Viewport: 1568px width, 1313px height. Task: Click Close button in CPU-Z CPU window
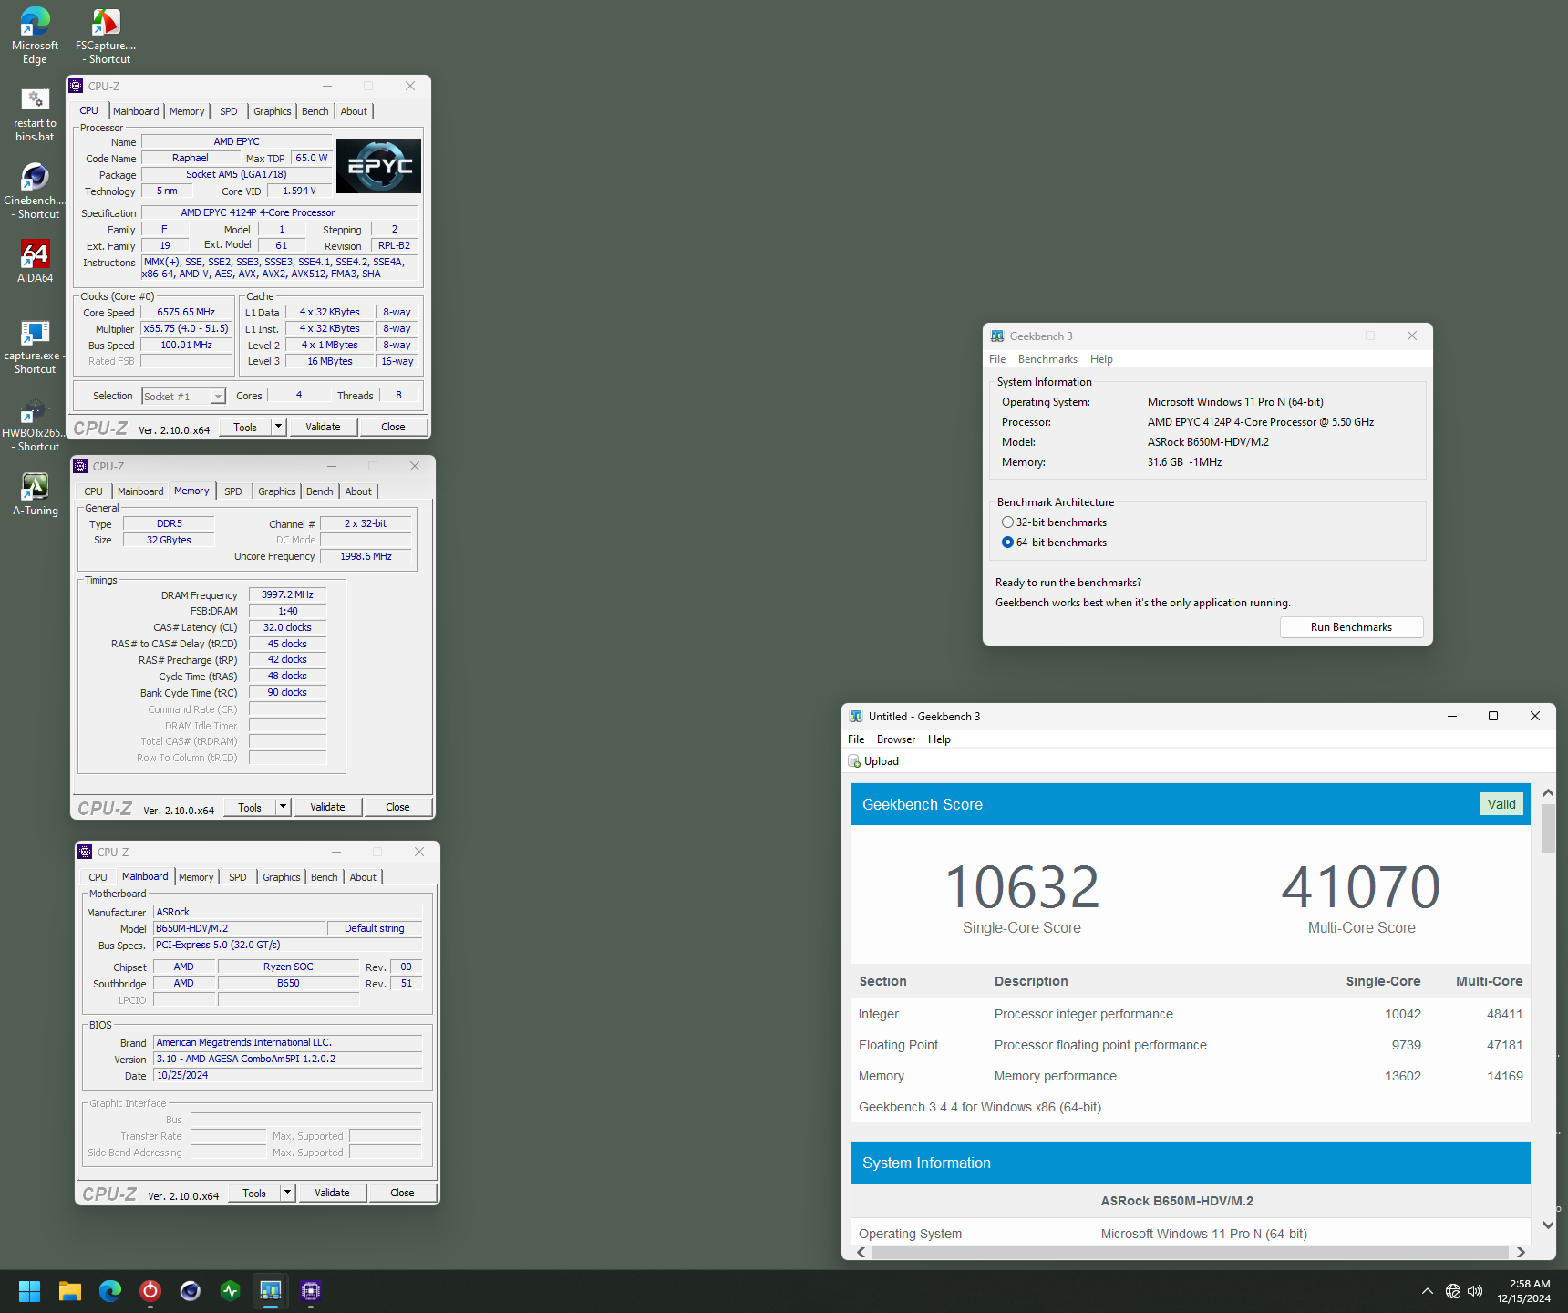(393, 427)
